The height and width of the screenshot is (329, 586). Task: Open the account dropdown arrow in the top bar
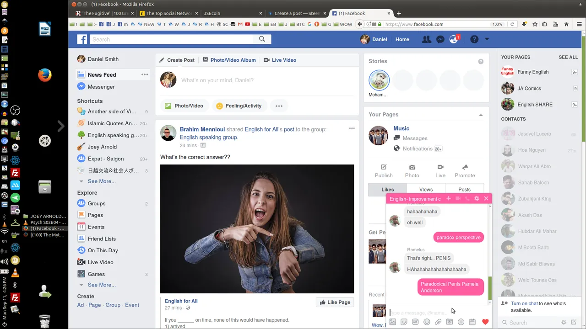click(x=487, y=39)
